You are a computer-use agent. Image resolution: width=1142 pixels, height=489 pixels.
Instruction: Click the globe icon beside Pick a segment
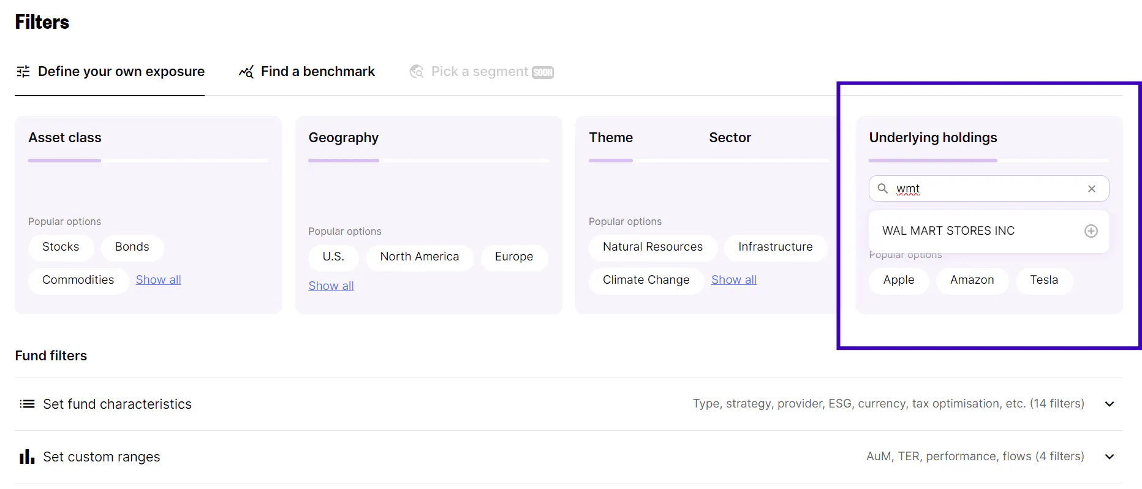[x=417, y=72]
